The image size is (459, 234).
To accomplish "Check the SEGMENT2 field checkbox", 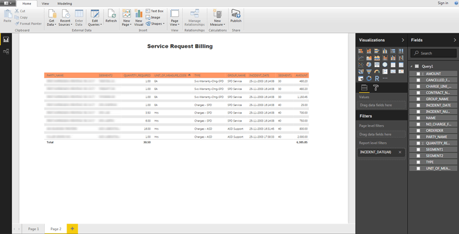I will coord(418,156).
